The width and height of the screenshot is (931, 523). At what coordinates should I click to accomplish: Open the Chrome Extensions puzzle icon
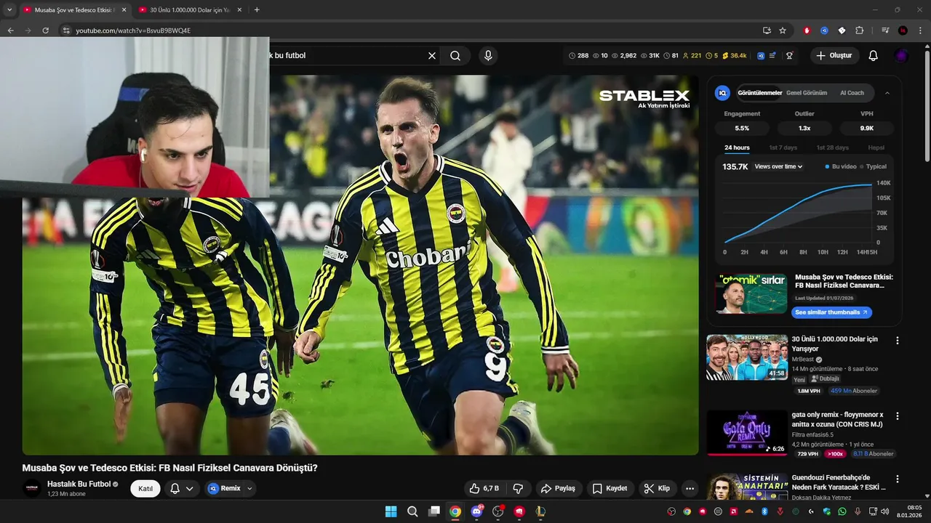point(859,31)
